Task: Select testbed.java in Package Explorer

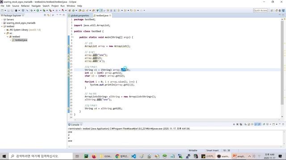Action: [21, 40]
